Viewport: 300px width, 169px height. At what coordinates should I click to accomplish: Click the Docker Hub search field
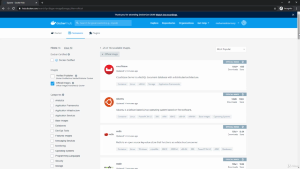coord(103,23)
